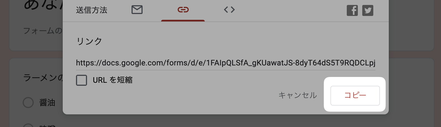Click the 送信方法 label
The width and height of the screenshot is (441, 127).
tap(91, 10)
